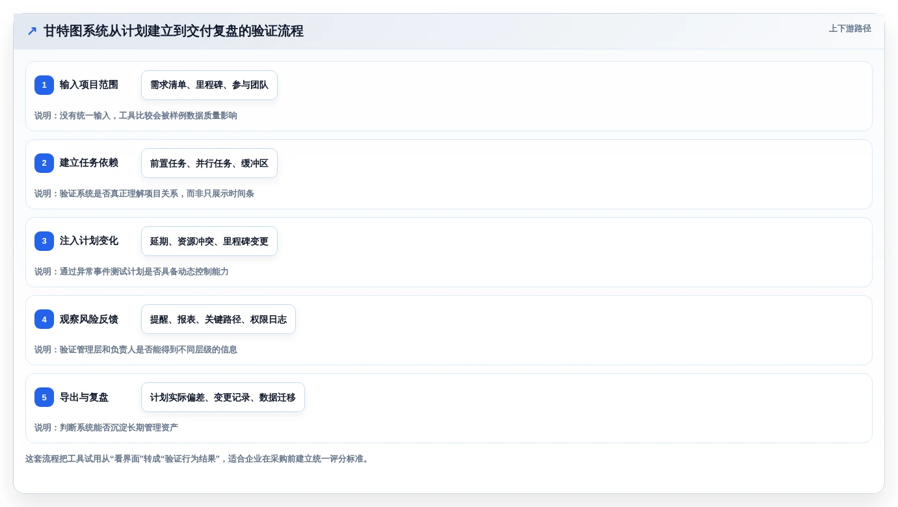Click step number 5 badge

click(44, 397)
